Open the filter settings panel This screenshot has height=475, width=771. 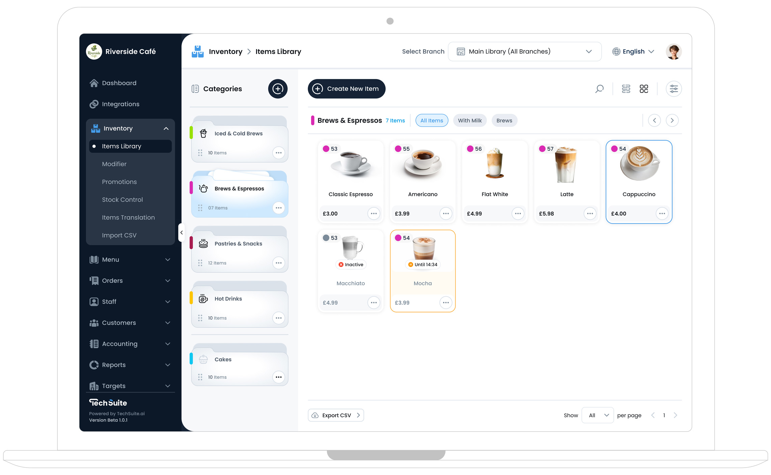click(674, 89)
